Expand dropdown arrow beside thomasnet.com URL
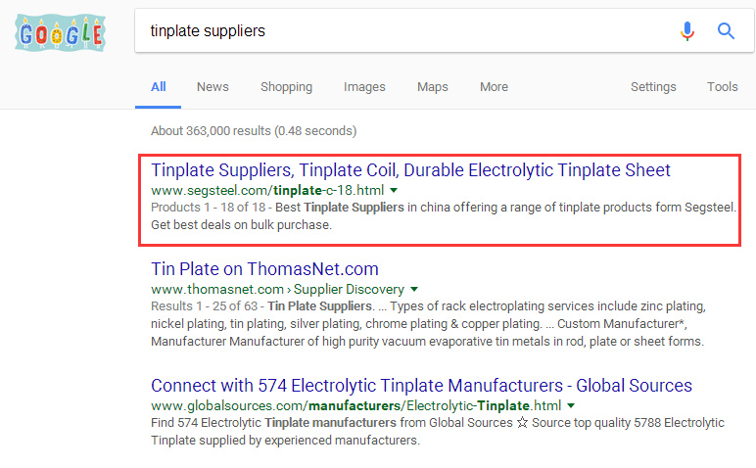Screen dimensions: 756x468 (x=414, y=290)
